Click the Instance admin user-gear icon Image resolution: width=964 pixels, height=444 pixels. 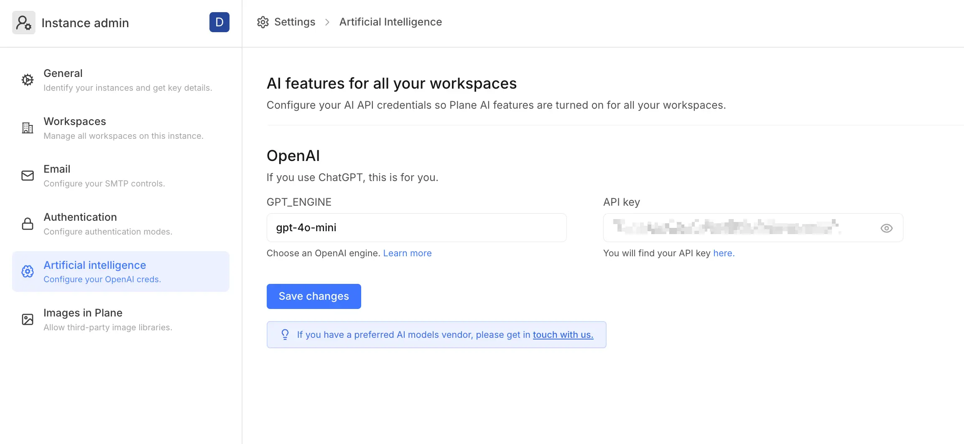click(24, 23)
